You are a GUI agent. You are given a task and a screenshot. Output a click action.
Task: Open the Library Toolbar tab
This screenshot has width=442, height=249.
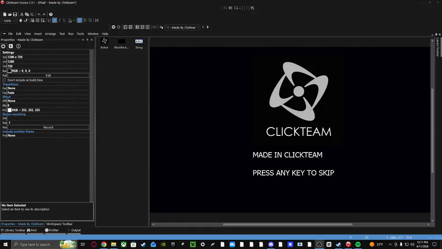(x=13, y=230)
